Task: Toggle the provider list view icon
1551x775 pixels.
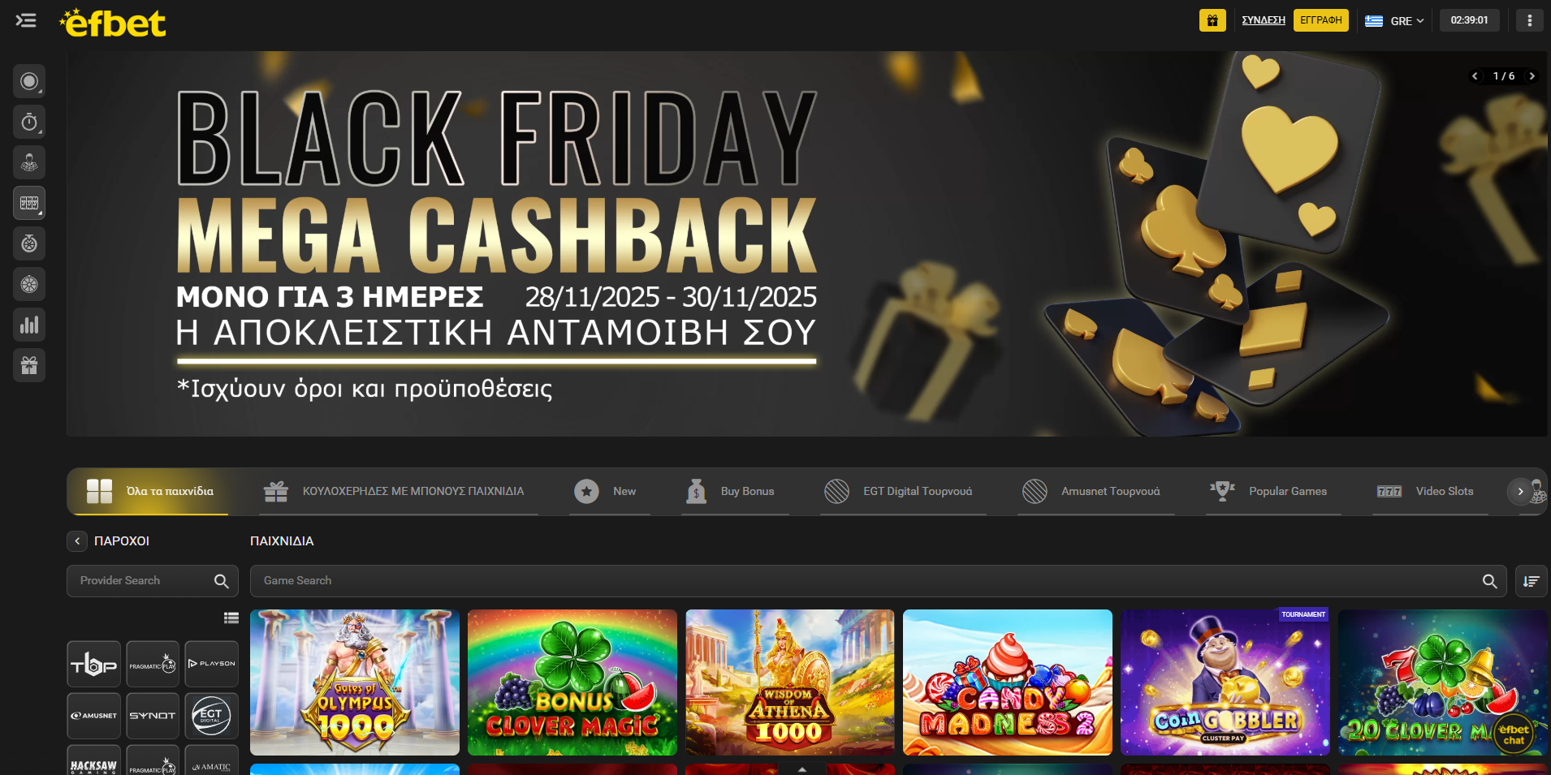Action: click(231, 618)
